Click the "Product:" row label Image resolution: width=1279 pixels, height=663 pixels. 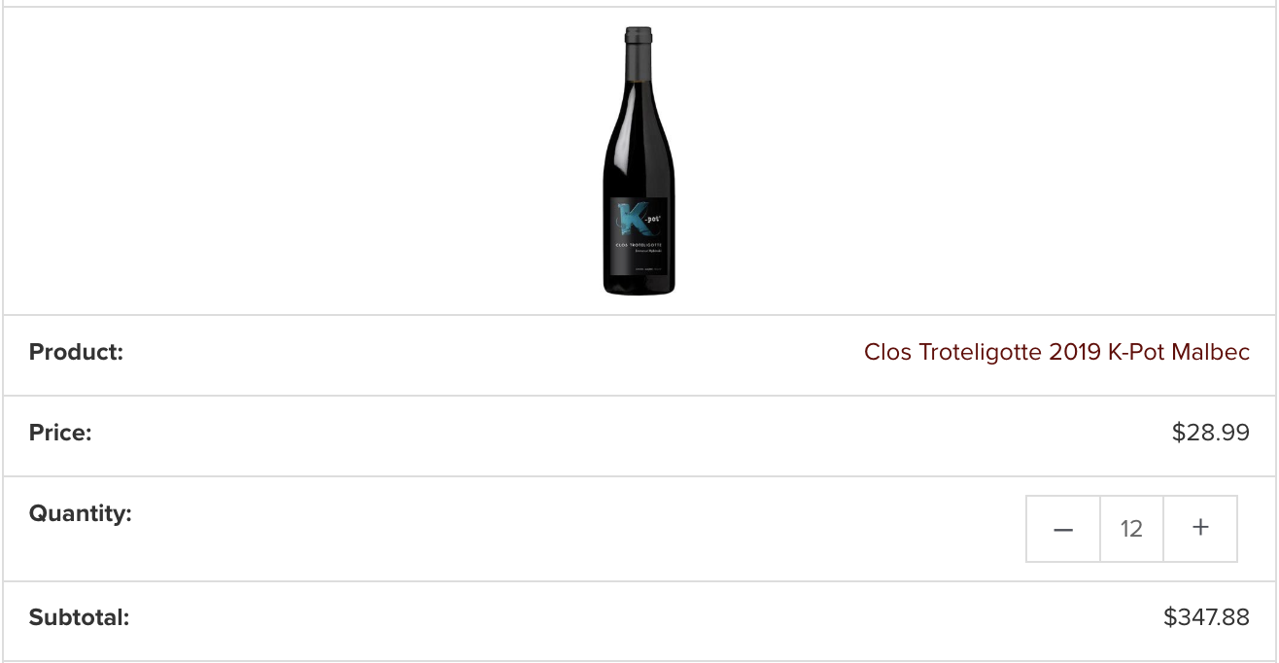(76, 352)
